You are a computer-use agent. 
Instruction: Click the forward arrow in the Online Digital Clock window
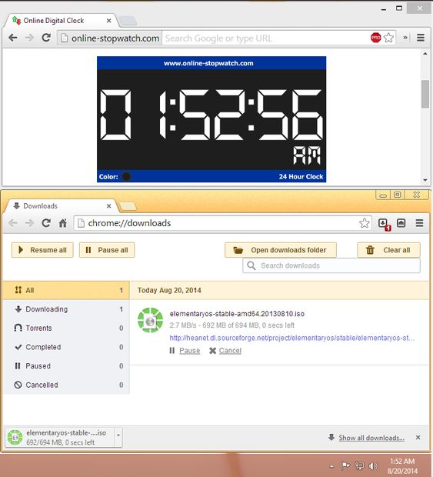click(x=29, y=38)
